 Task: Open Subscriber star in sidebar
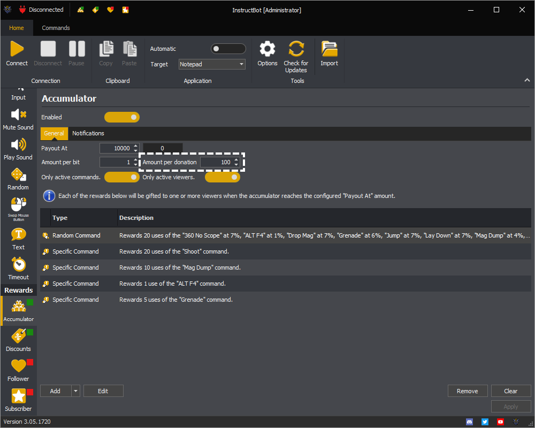(x=18, y=400)
